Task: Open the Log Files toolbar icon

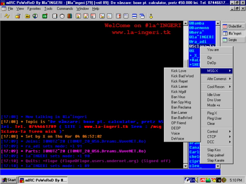Action: point(109,16)
